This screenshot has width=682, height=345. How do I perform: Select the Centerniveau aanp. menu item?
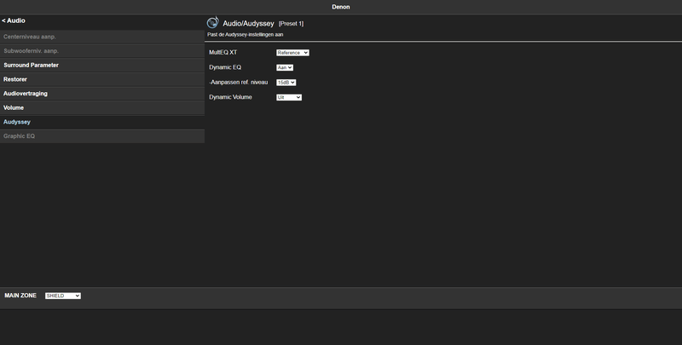[102, 37]
